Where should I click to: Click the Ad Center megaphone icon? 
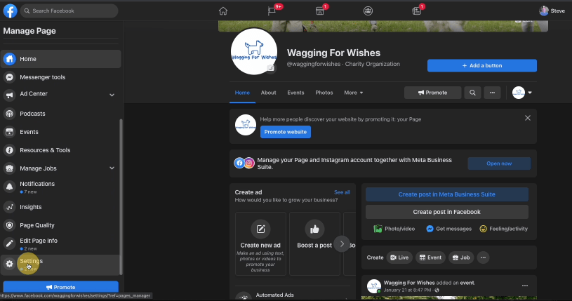coord(10,95)
